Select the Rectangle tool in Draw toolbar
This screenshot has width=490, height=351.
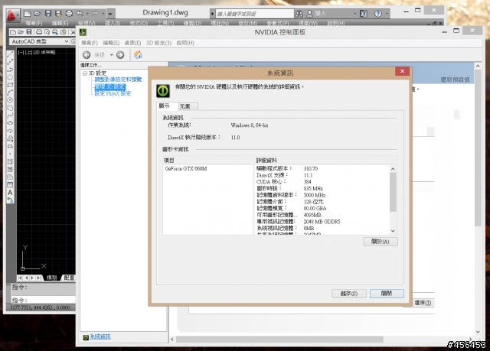(10, 85)
